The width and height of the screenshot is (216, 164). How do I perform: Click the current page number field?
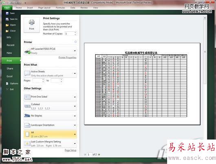(x=90, y=155)
